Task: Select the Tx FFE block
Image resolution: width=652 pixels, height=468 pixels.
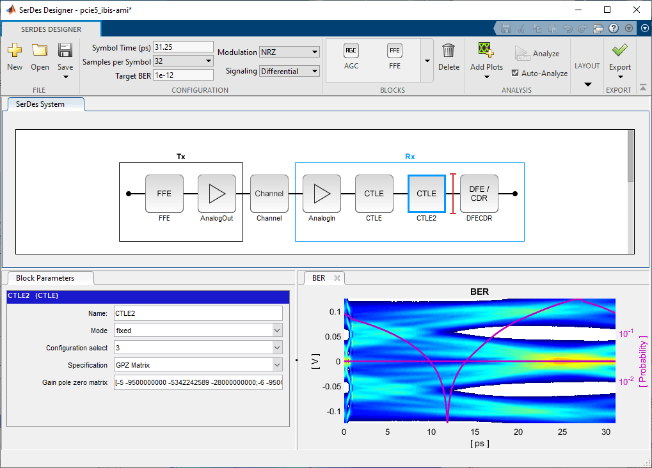Action: [164, 194]
